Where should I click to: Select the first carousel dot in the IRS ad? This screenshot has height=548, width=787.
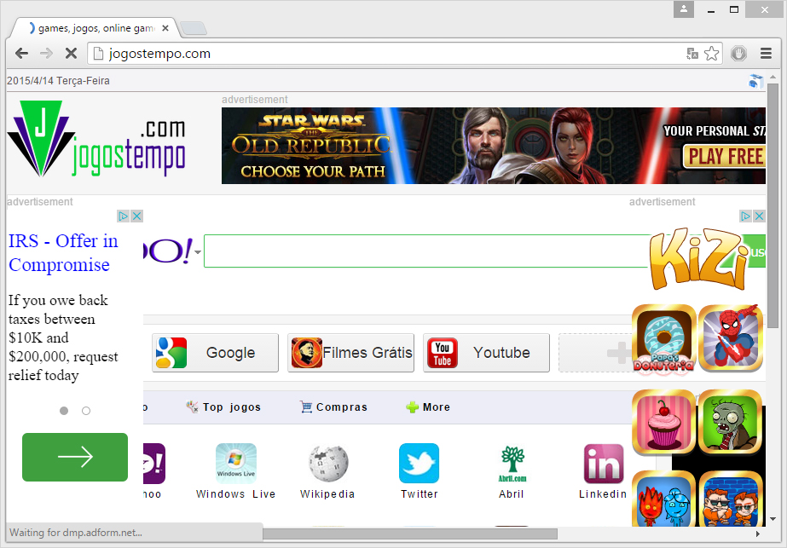coord(64,411)
